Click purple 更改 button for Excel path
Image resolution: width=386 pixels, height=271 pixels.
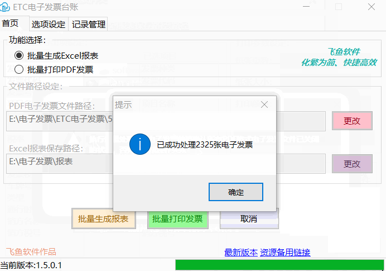pyautogui.click(x=352, y=164)
